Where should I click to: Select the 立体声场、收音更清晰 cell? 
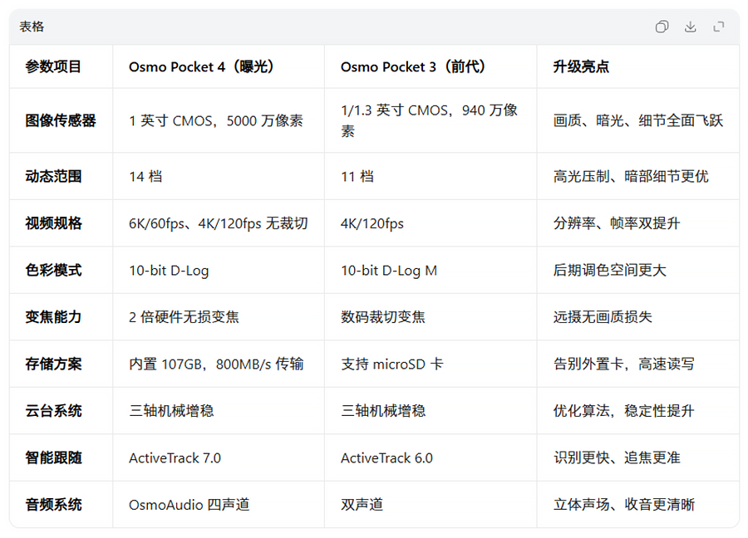623,504
